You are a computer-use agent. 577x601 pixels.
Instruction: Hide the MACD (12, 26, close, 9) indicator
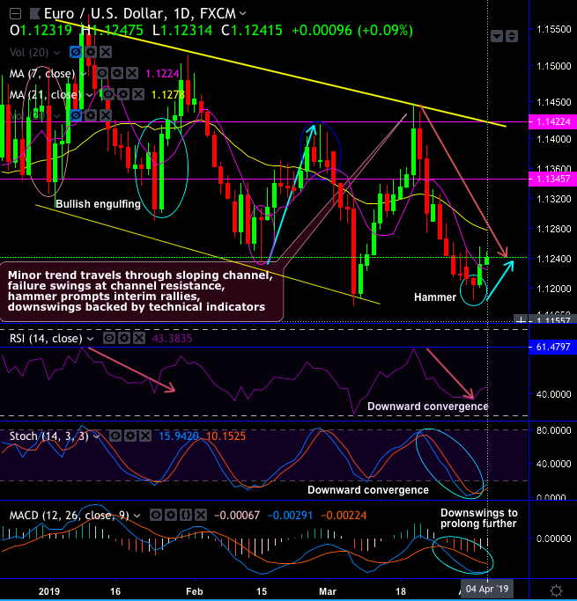156,515
